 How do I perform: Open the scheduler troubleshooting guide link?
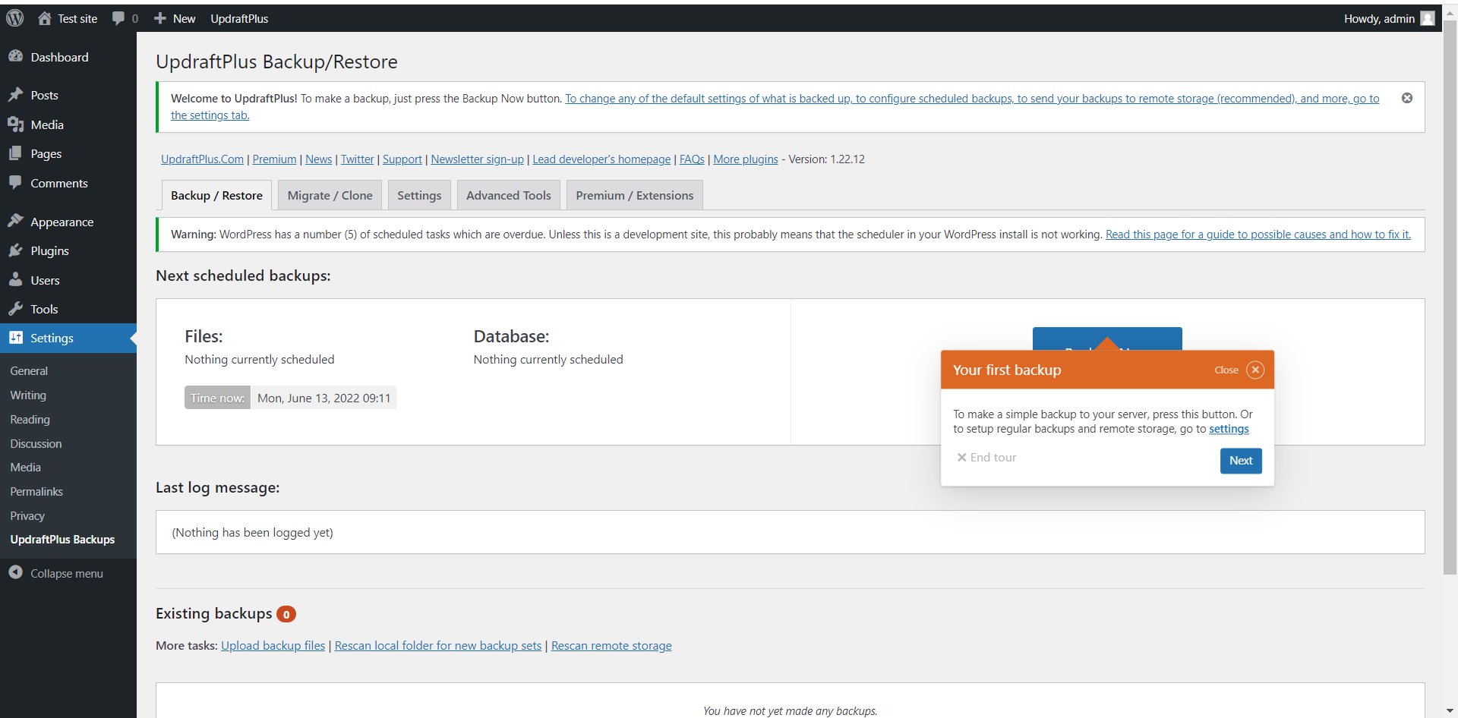[x=1258, y=235]
